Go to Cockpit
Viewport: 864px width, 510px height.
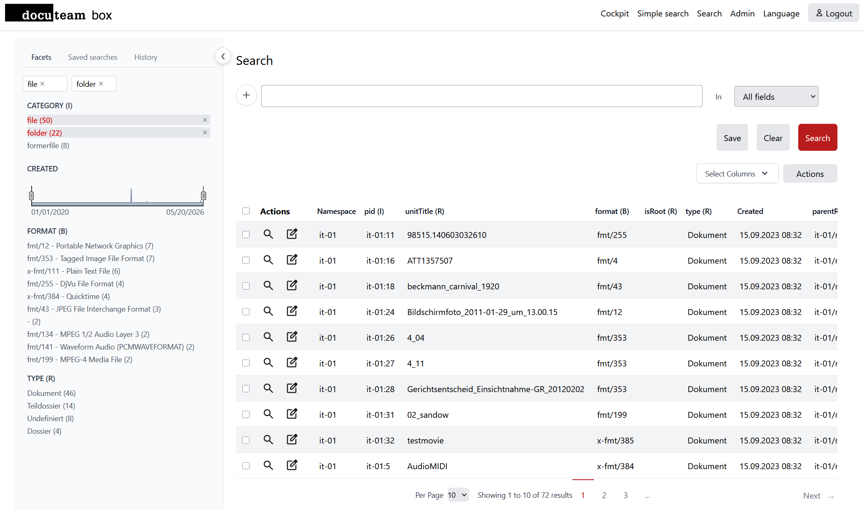[x=614, y=13]
